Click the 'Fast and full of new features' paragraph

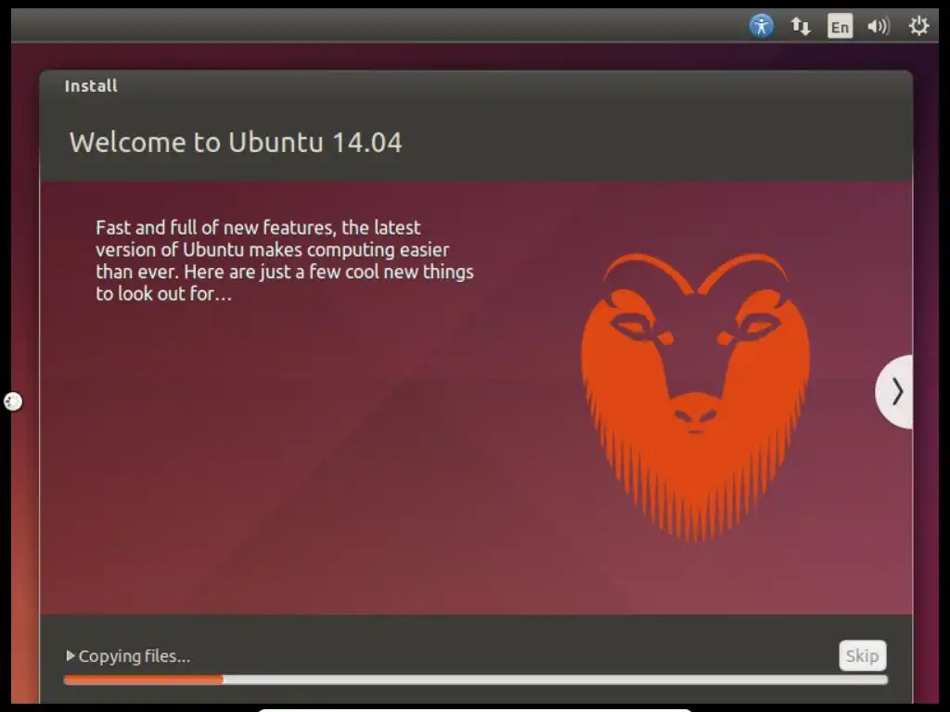click(284, 261)
